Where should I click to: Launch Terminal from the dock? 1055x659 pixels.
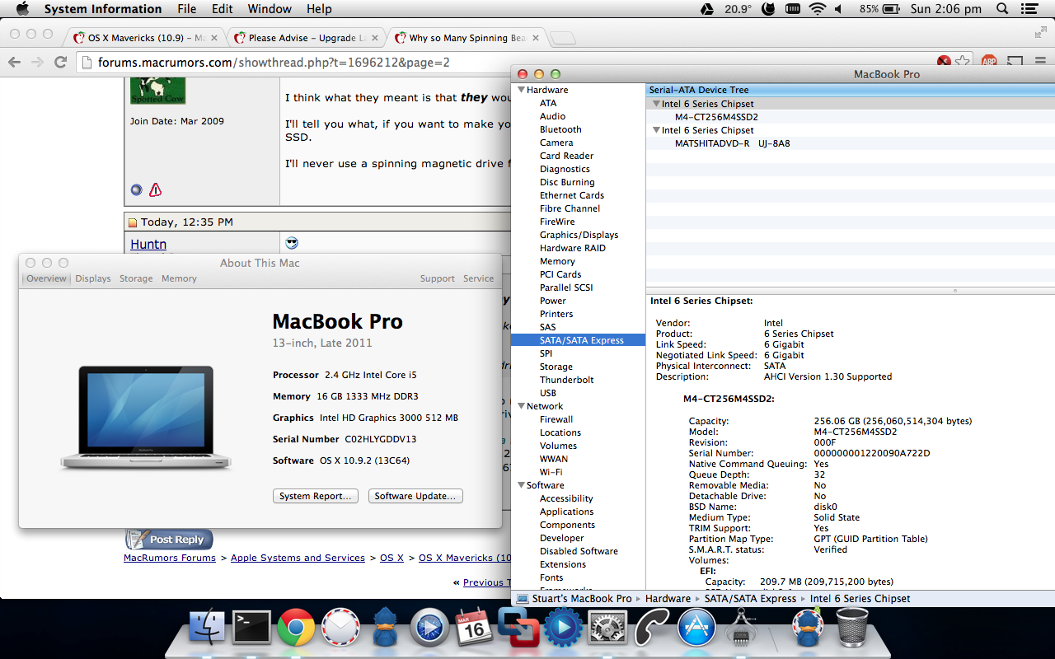pyautogui.click(x=251, y=629)
